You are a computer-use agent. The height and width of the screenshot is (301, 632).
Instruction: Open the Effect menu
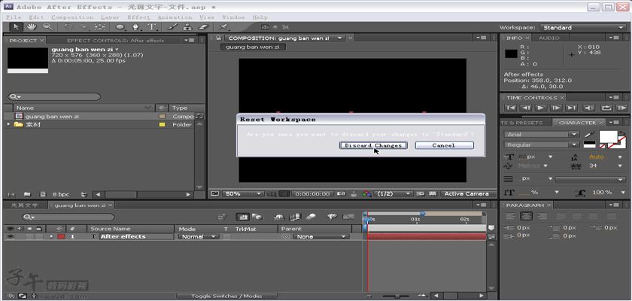[x=138, y=17]
